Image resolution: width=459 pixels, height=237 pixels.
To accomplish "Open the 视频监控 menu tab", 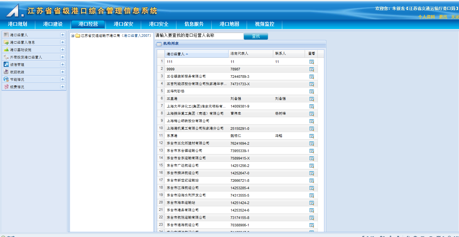I will 264,24.
